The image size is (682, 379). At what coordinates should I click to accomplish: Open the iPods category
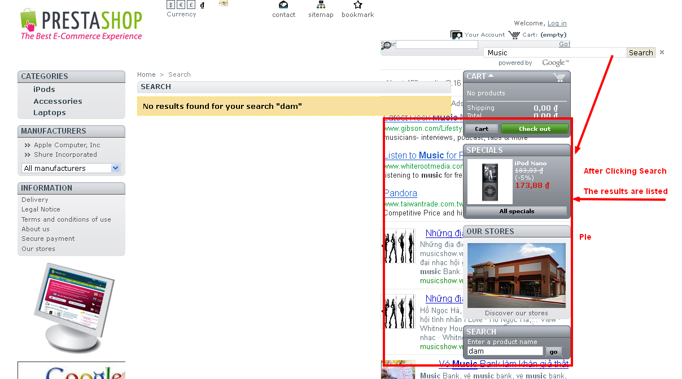44,89
